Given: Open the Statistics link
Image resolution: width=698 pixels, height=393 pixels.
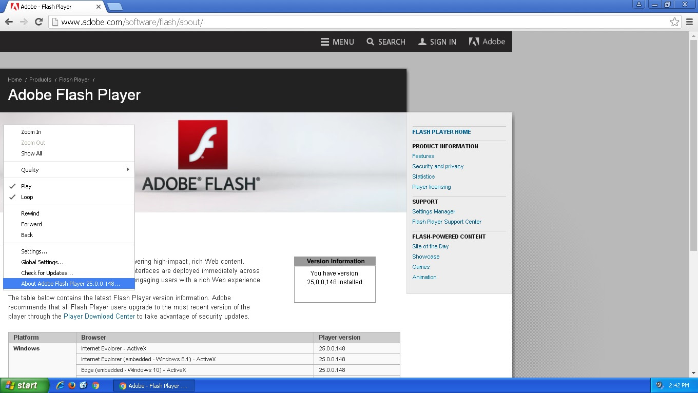Looking at the screenshot, I should click(x=423, y=176).
